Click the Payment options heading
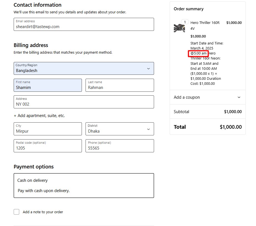 (x=34, y=167)
